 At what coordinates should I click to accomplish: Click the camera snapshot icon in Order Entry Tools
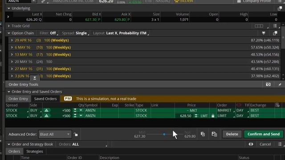[268, 84]
